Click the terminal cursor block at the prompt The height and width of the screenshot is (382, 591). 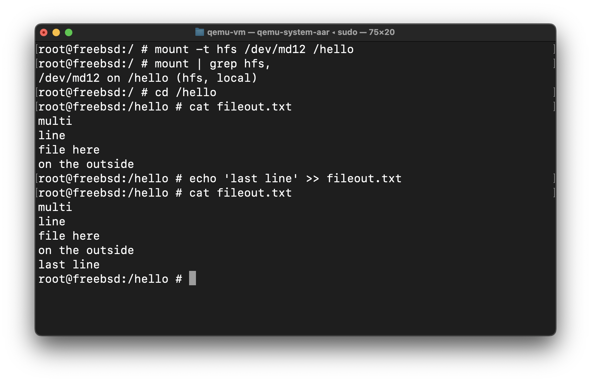pos(193,278)
